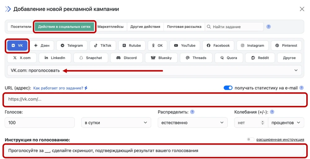
Task: Select the YouTube platform button
Action: click(185, 45)
